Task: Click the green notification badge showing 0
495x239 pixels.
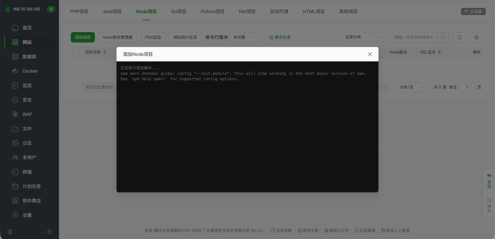Action: click(x=51, y=9)
